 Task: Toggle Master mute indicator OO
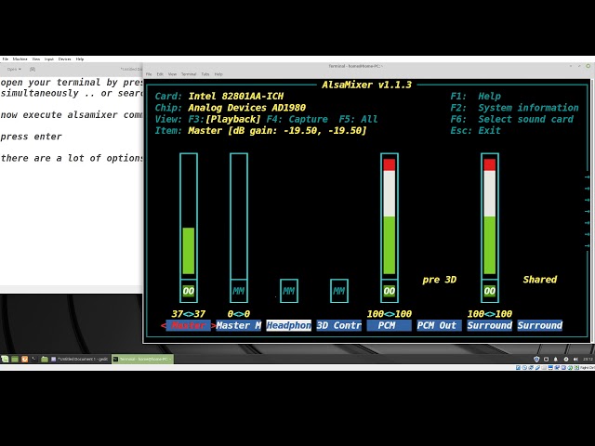189,291
